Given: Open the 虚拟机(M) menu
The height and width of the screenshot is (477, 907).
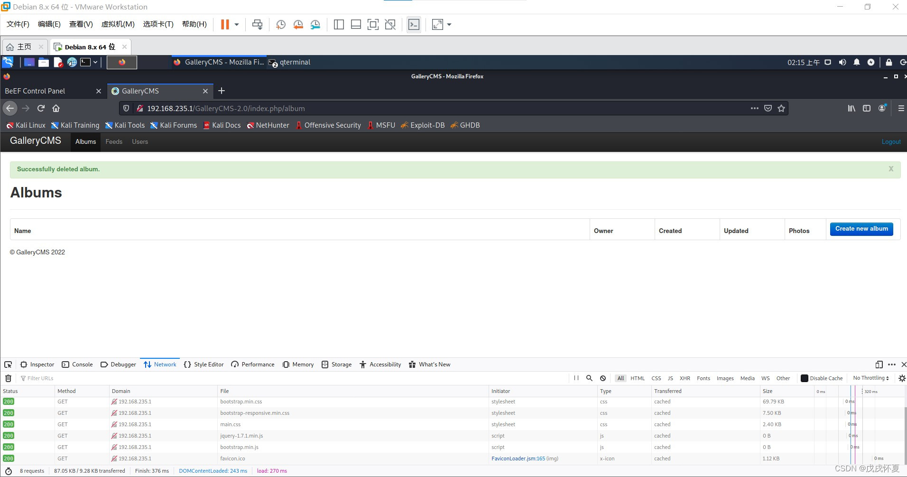Looking at the screenshot, I should [118, 24].
